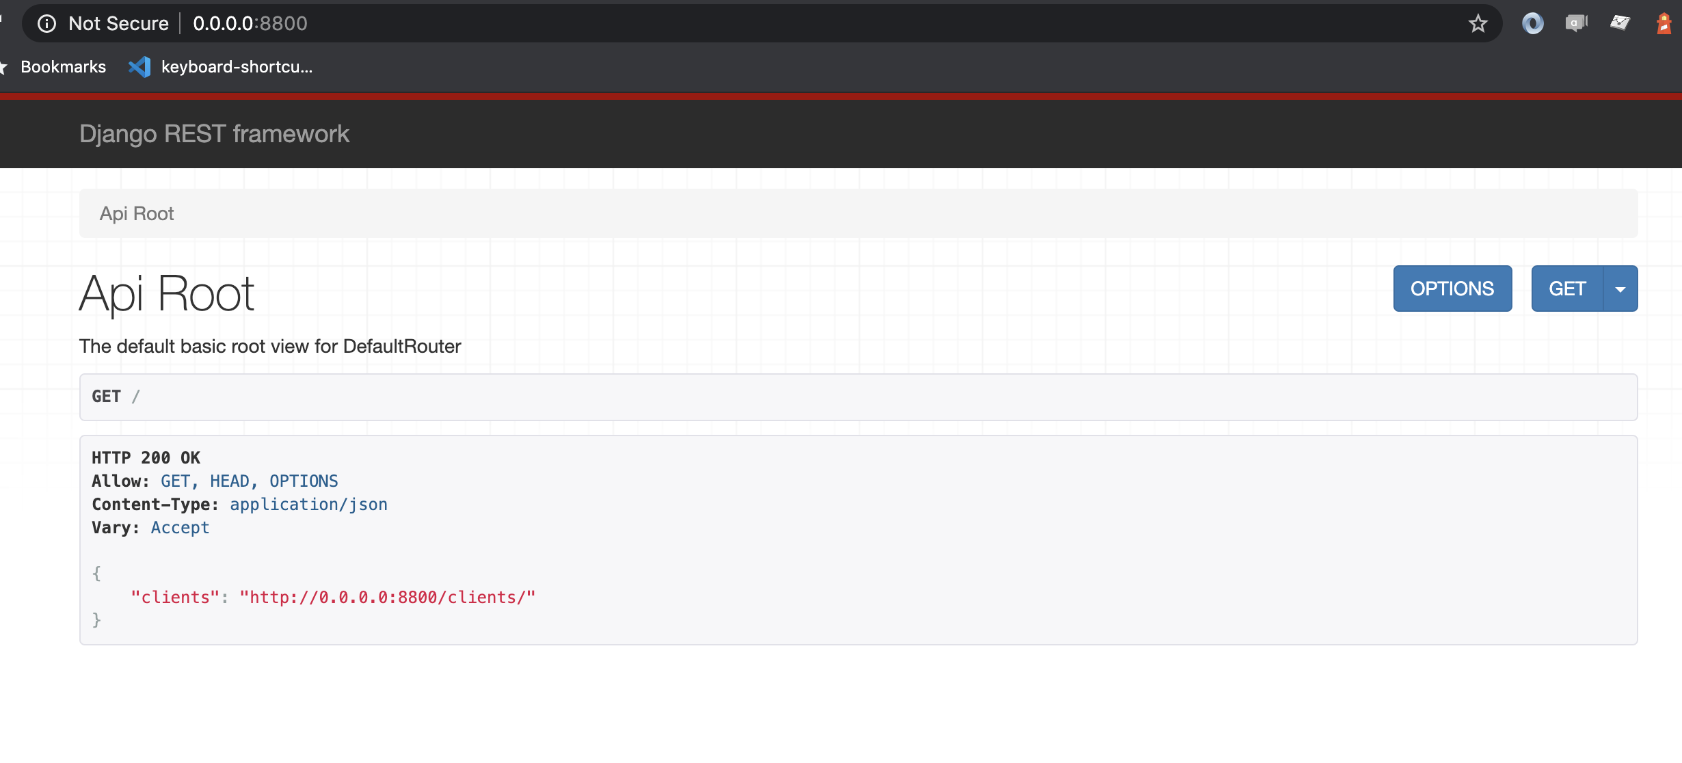Go to Django REST framework brand link

(x=214, y=134)
